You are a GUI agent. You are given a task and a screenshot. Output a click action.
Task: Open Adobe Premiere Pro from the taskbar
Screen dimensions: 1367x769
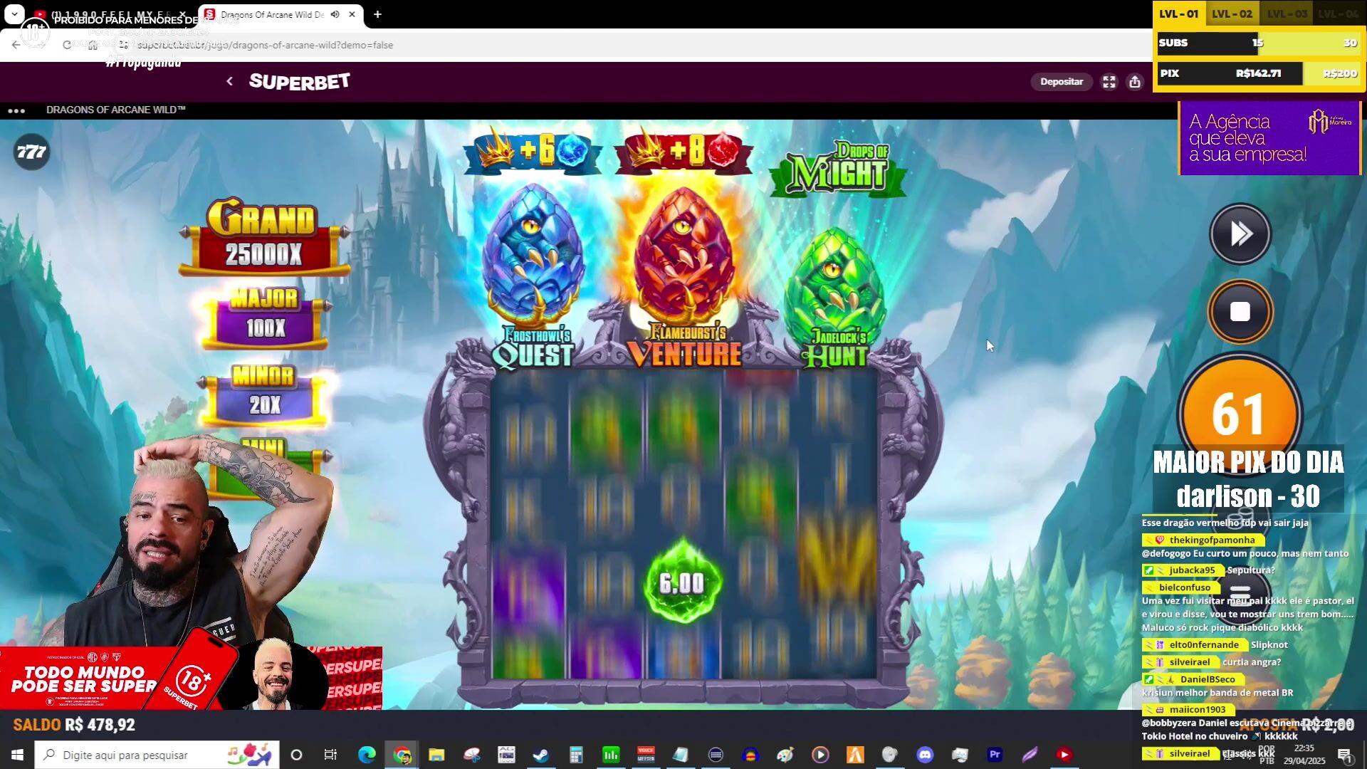click(995, 755)
